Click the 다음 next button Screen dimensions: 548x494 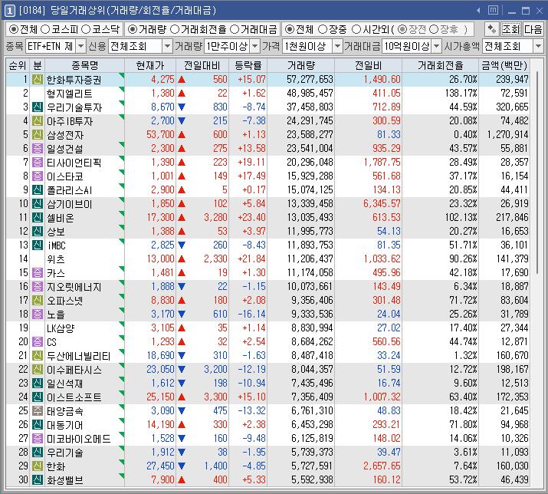pos(533,29)
